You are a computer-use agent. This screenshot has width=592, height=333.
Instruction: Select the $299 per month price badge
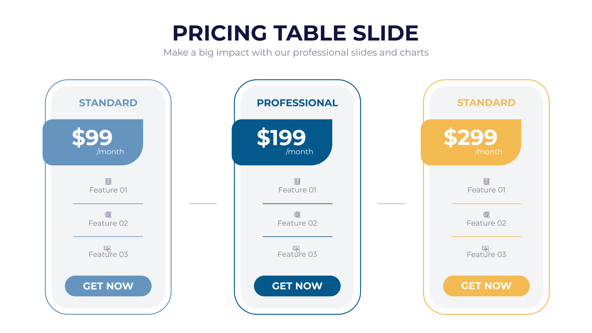pyautogui.click(x=471, y=142)
